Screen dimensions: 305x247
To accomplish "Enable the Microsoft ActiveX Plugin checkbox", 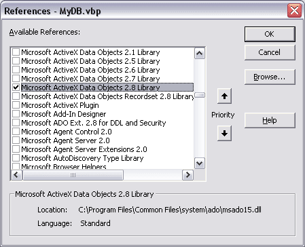I will point(16,105).
